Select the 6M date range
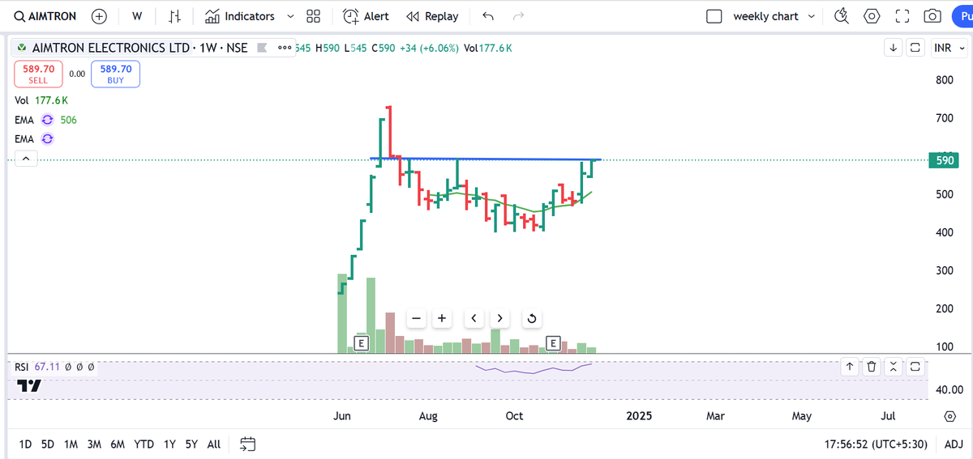 pos(118,444)
